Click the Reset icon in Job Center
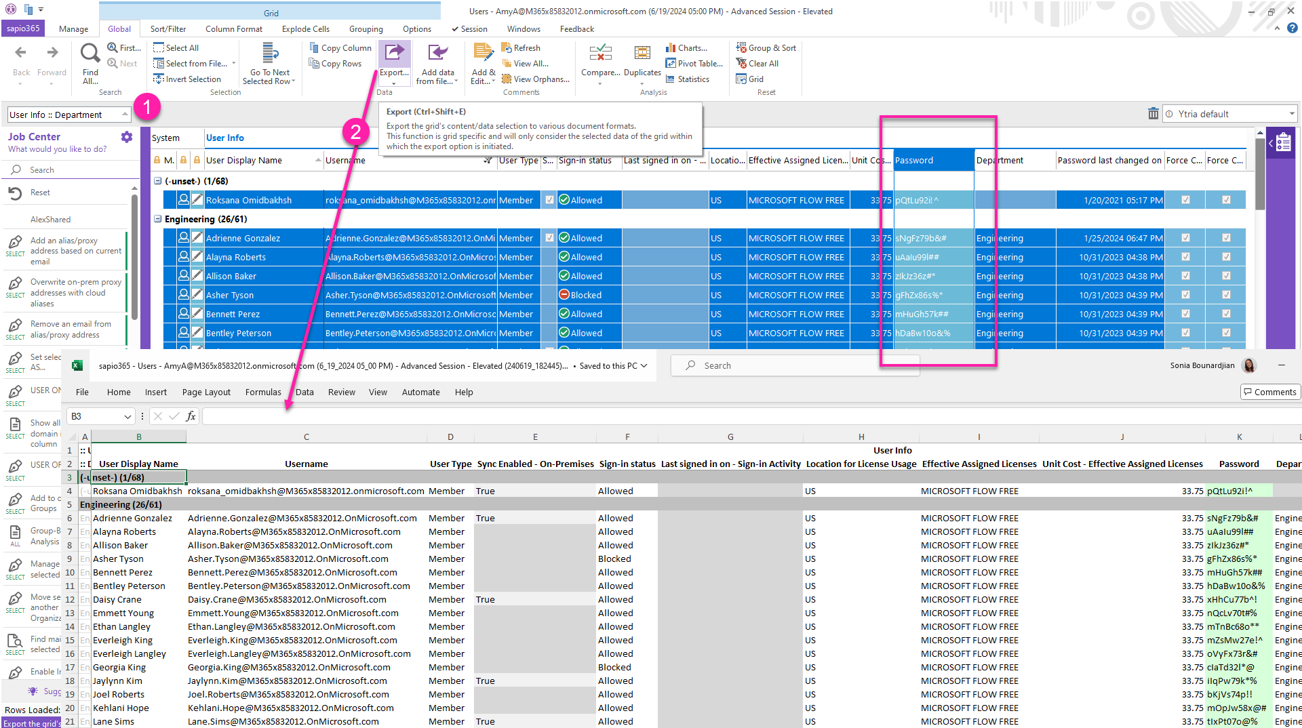 click(15, 194)
